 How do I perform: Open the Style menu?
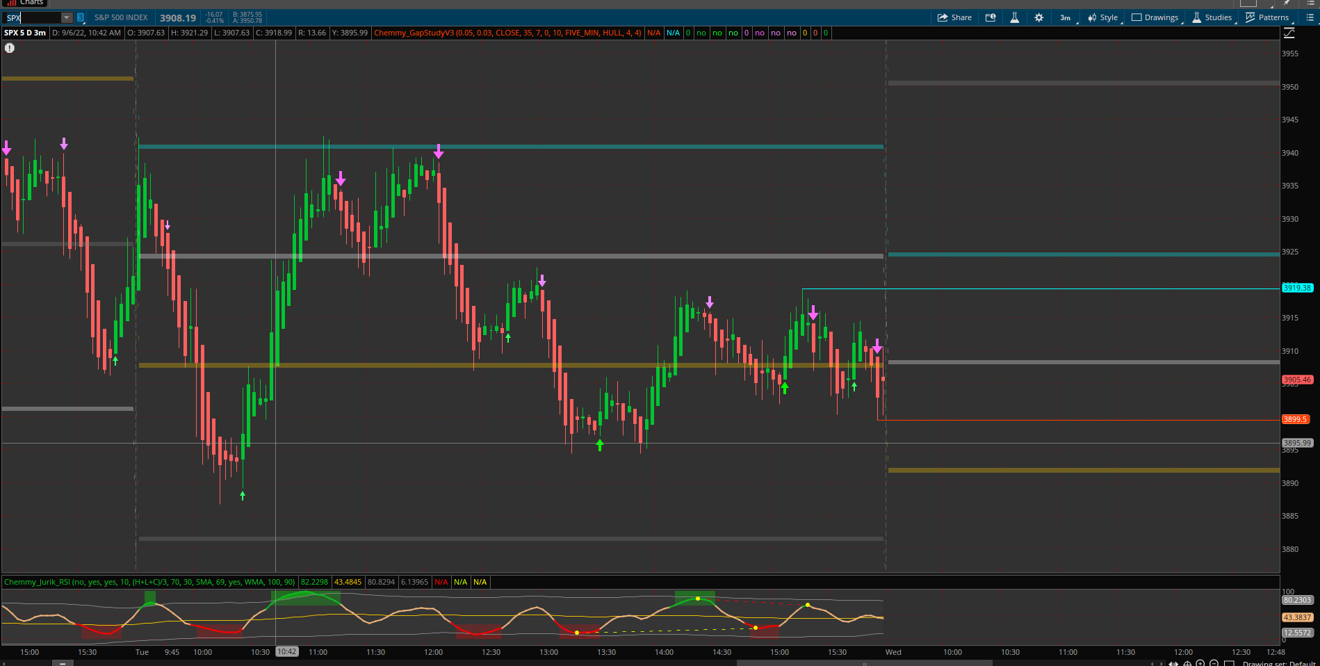coord(1103,17)
